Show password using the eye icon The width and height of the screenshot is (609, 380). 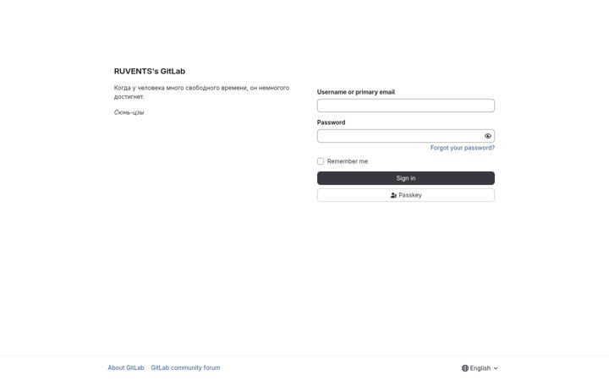(x=488, y=136)
